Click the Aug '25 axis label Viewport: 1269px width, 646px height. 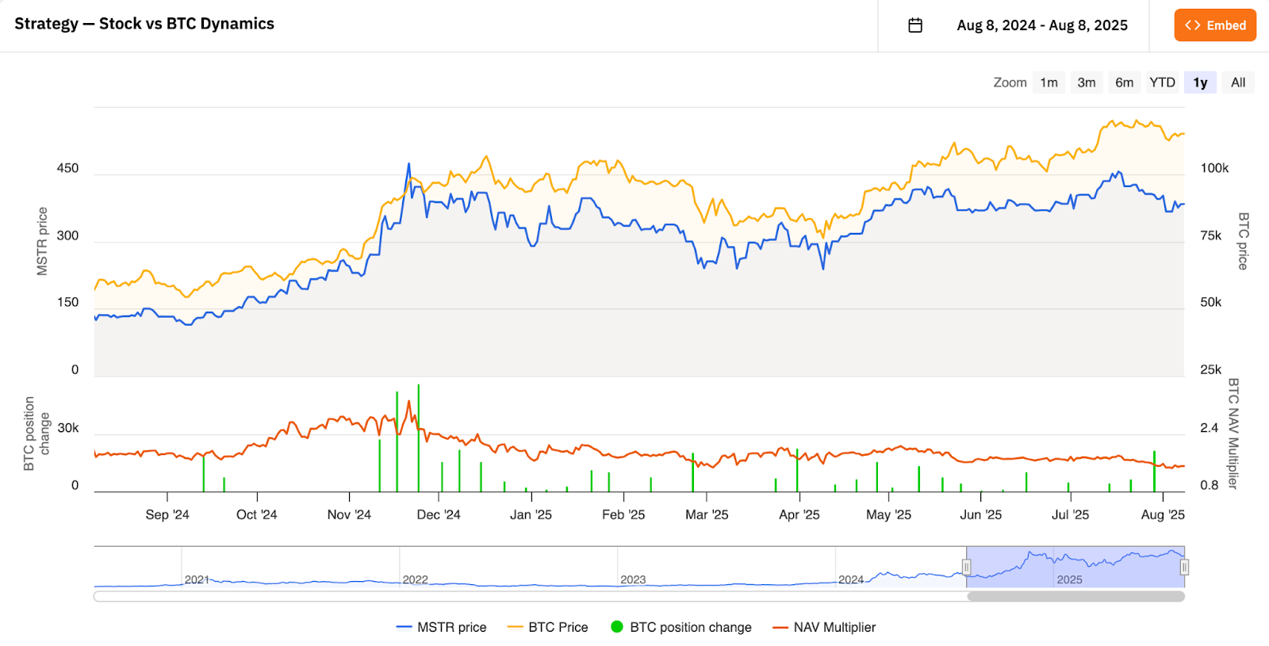(1163, 514)
